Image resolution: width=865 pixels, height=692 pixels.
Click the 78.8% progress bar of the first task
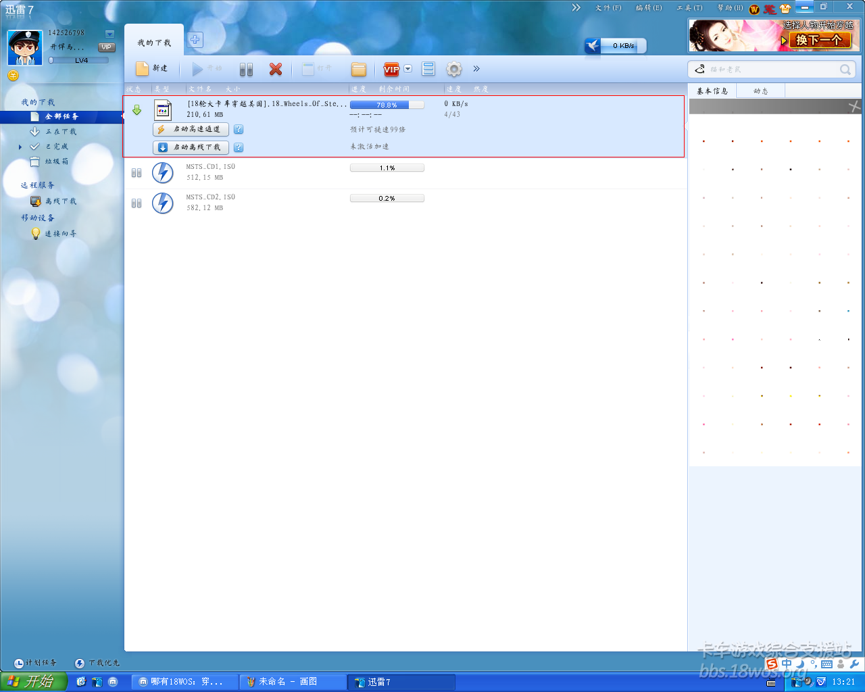click(387, 105)
